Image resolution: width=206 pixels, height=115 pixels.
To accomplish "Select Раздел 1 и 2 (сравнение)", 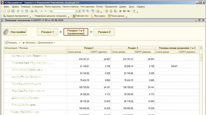I will pyautogui.click(x=76, y=32).
